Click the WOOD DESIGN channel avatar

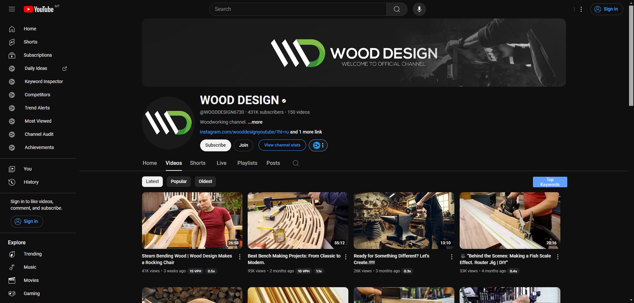(x=168, y=123)
